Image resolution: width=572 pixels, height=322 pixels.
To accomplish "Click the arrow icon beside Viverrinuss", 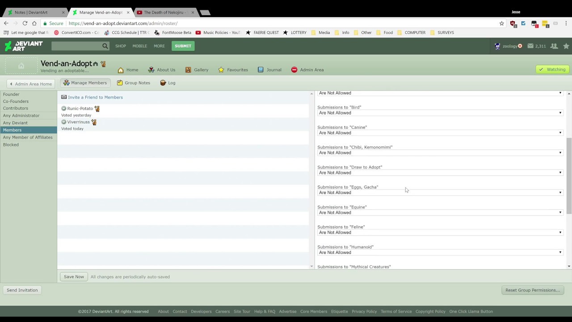I will (63, 122).
